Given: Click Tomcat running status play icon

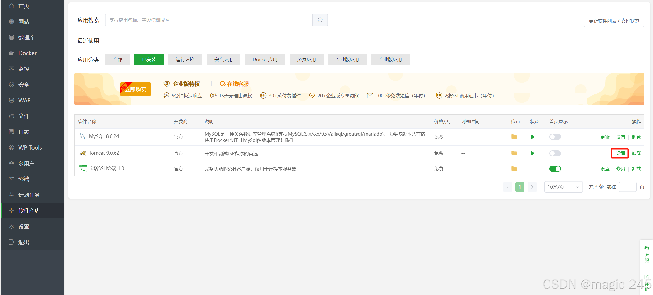Looking at the screenshot, I should 533,153.
